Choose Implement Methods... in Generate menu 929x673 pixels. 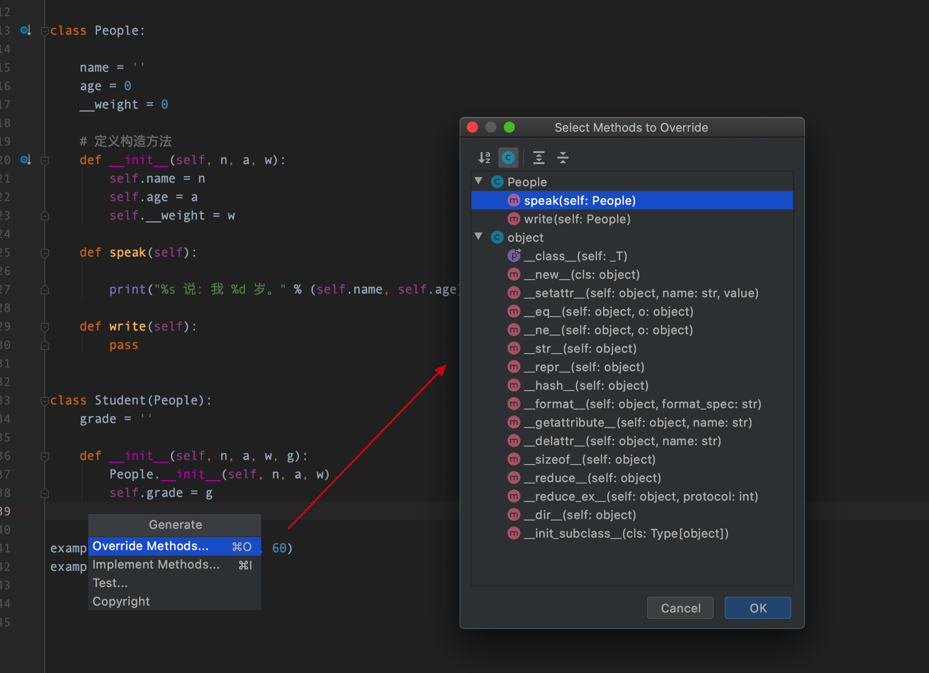click(175, 564)
